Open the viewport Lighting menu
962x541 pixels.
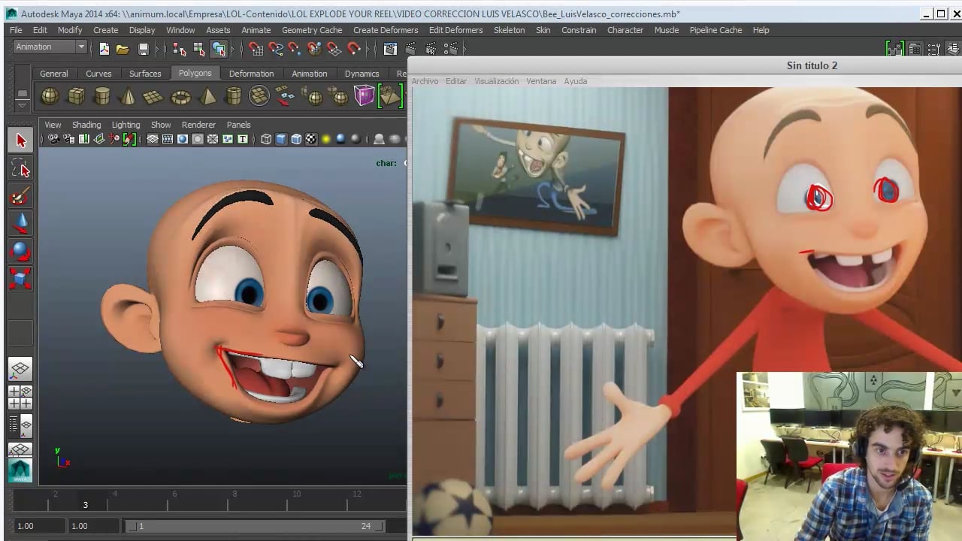coord(126,125)
